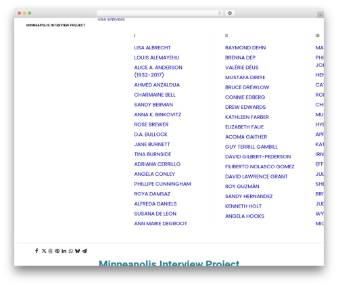Click the Elizabeth Faue link

tap(244, 127)
